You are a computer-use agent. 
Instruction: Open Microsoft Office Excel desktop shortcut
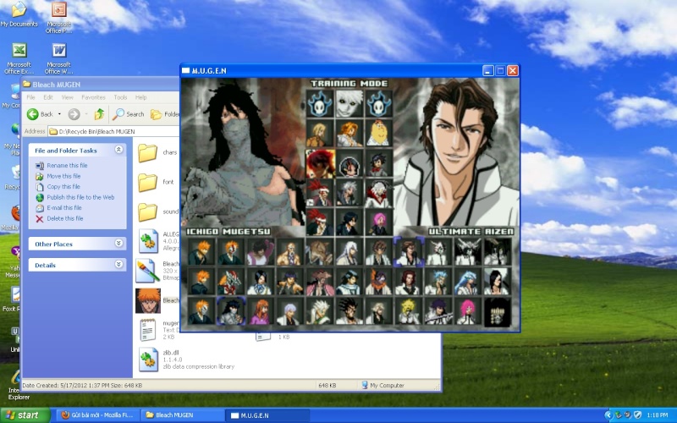[19, 58]
